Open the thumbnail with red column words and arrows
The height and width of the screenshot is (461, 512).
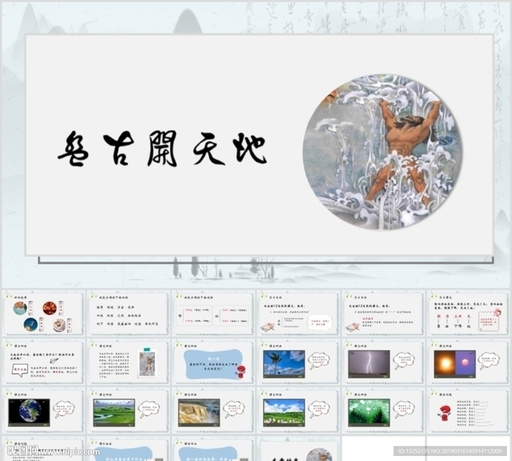pyautogui.click(x=468, y=313)
